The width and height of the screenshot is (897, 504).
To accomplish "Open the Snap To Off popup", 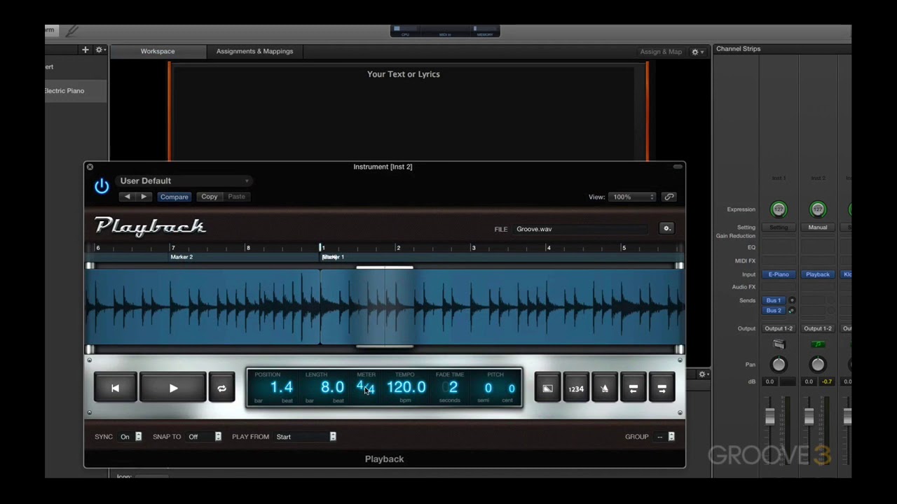I will point(205,437).
